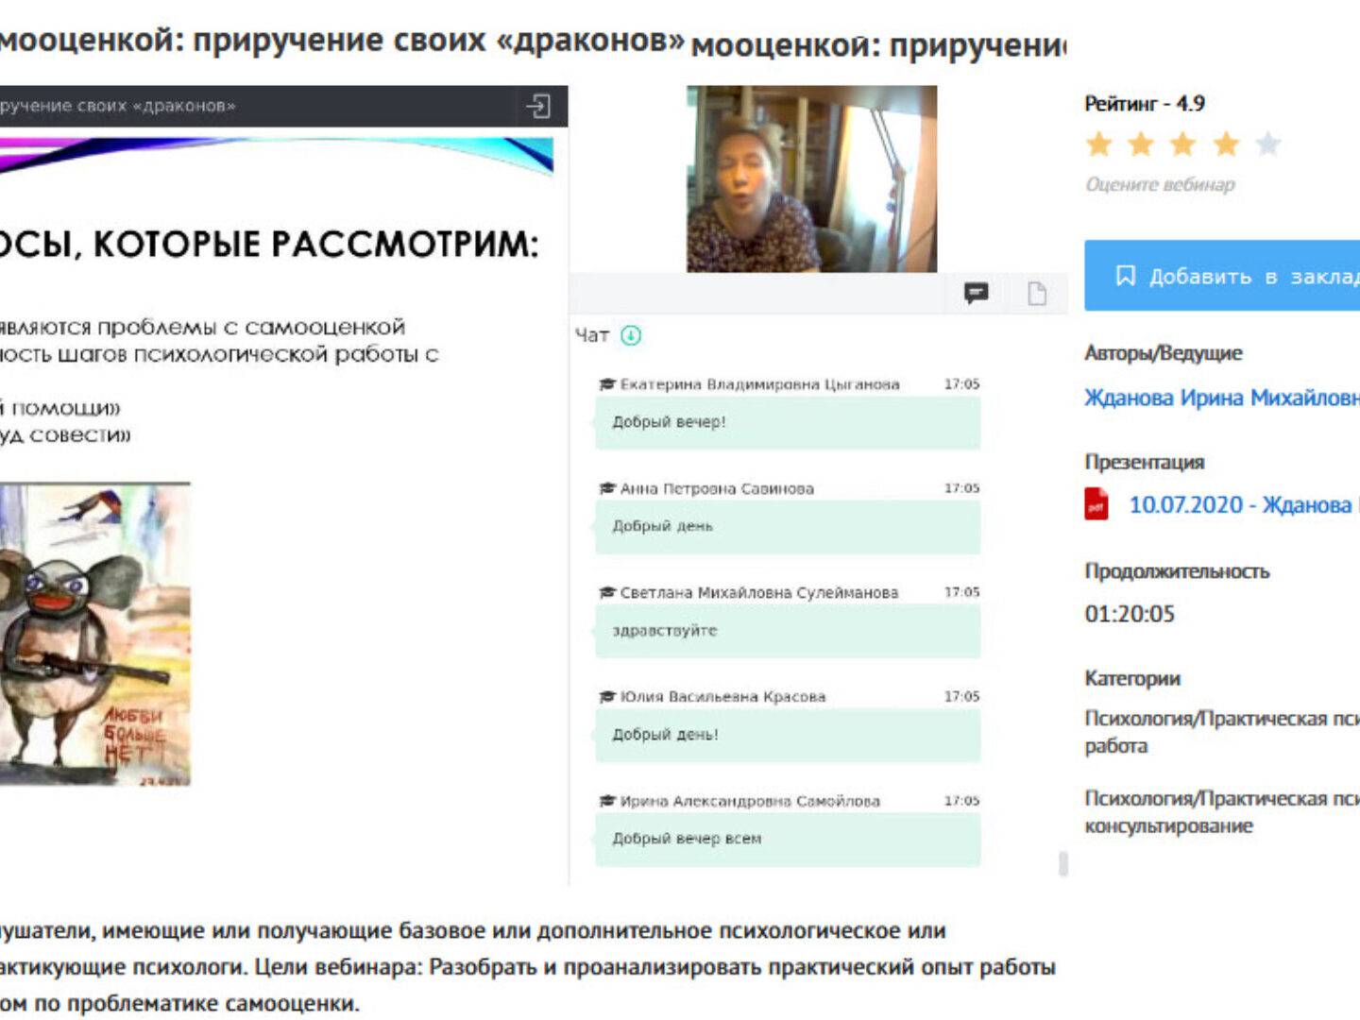Image resolution: width=1360 pixels, height=1020 pixels.
Task: Add webinar via Добавить в закладки button
Action: point(1222,276)
